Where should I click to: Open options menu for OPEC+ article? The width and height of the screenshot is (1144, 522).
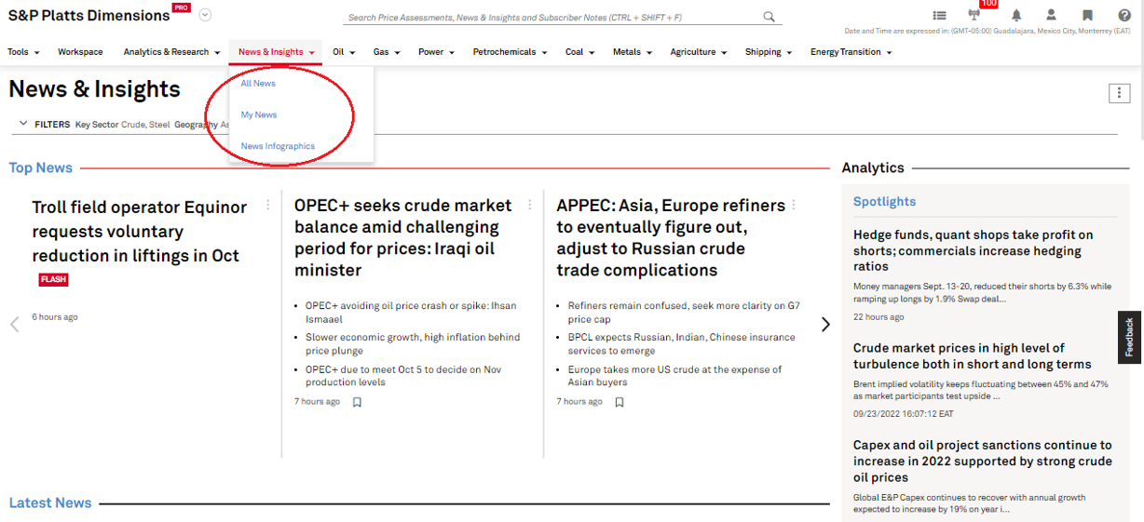pyautogui.click(x=531, y=205)
